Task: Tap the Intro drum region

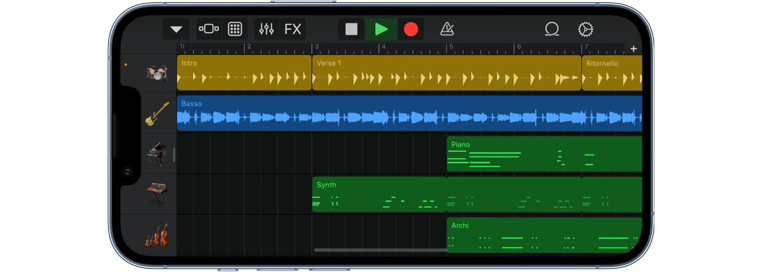Action: pos(244,74)
